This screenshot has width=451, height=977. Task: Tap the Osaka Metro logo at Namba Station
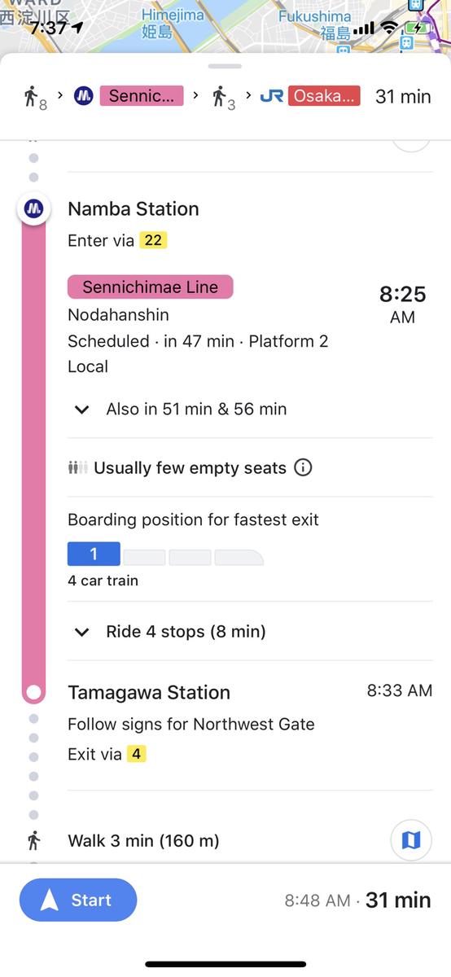tap(33, 209)
